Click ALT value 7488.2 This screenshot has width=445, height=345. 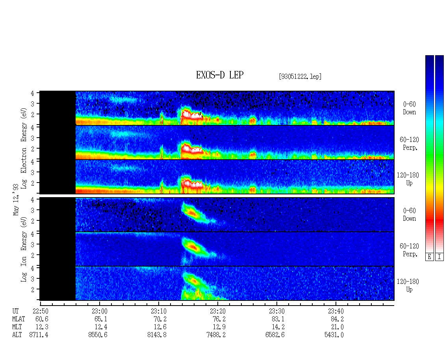216,335
